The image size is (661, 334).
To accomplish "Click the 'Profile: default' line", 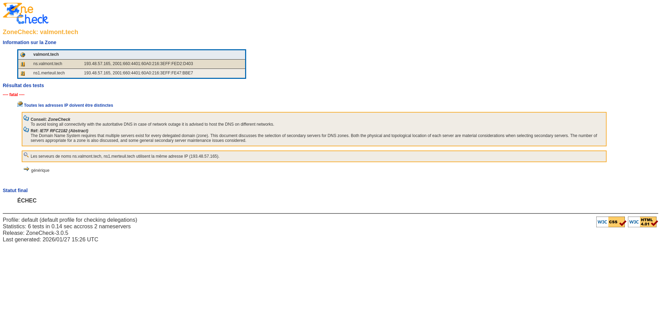I will [x=70, y=220].
